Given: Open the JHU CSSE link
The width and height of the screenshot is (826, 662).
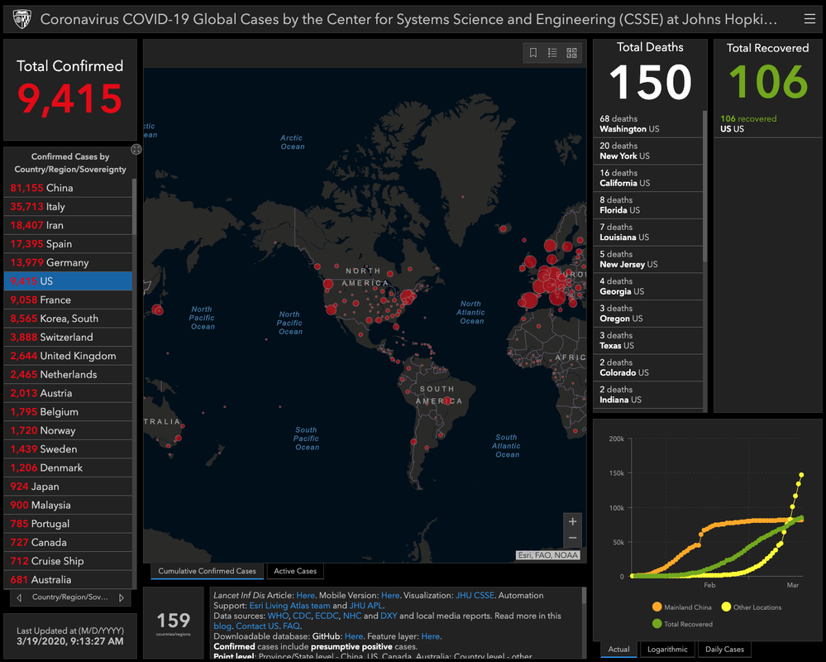Looking at the screenshot, I should point(475,595).
